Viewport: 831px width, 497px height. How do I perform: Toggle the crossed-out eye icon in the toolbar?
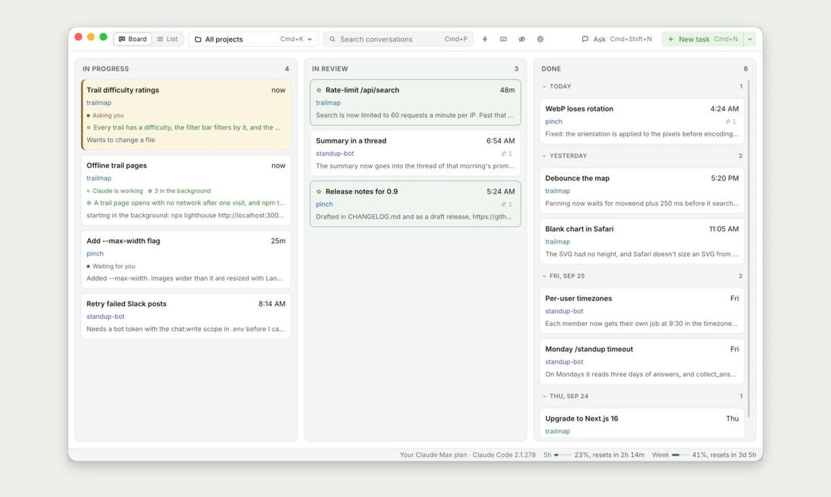(x=522, y=39)
